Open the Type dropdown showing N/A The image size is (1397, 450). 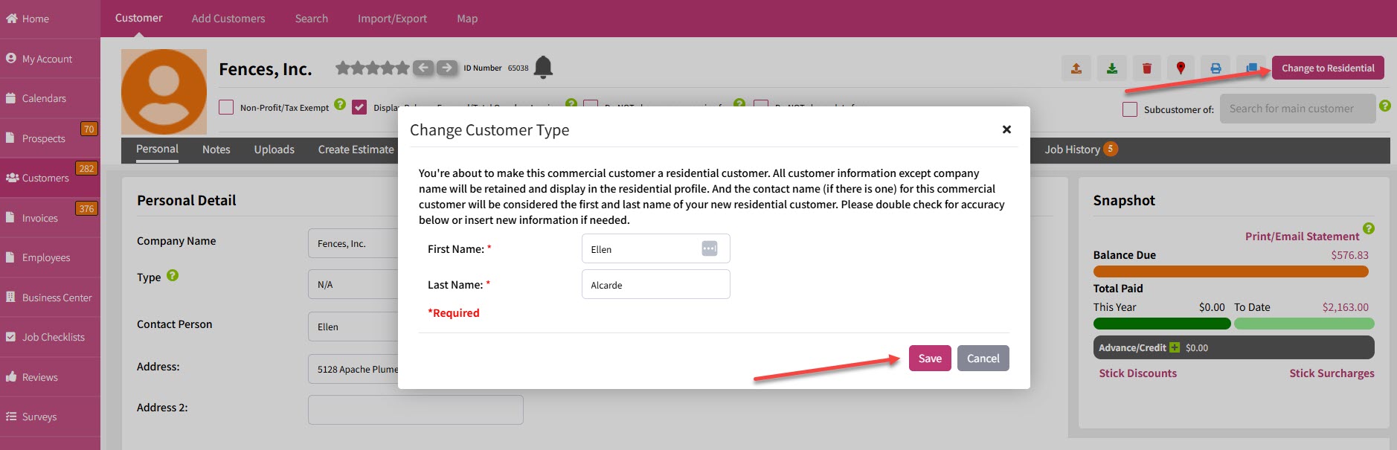[353, 284]
